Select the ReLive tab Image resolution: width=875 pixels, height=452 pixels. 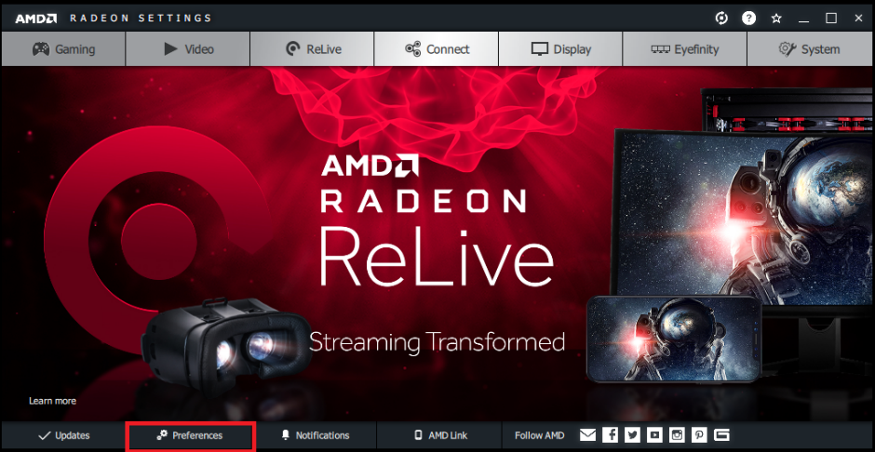pos(312,49)
